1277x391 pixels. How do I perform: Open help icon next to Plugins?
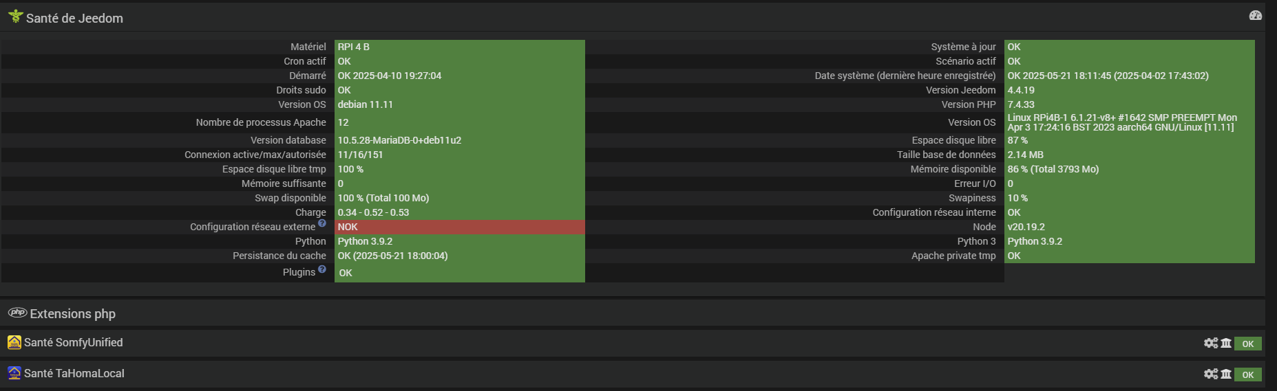click(x=321, y=269)
